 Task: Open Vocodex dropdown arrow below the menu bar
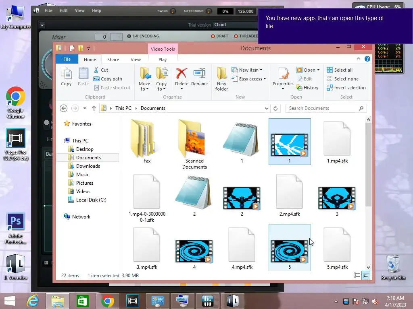[x=42, y=25]
